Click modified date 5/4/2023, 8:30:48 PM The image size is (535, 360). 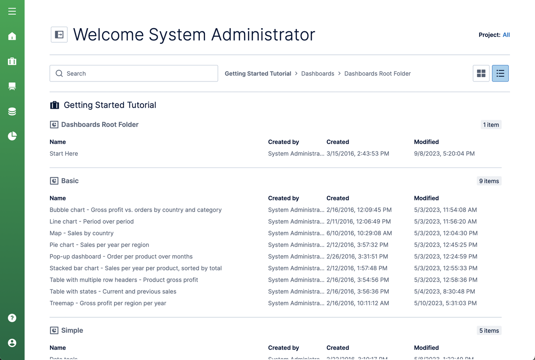(444, 291)
